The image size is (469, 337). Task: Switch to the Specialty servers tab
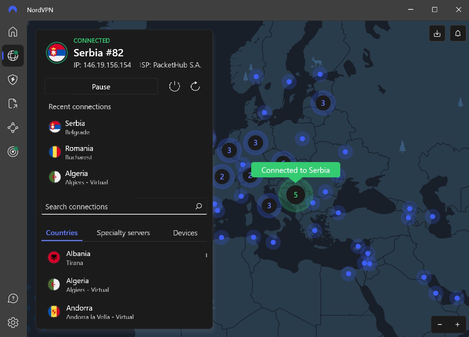click(x=123, y=233)
